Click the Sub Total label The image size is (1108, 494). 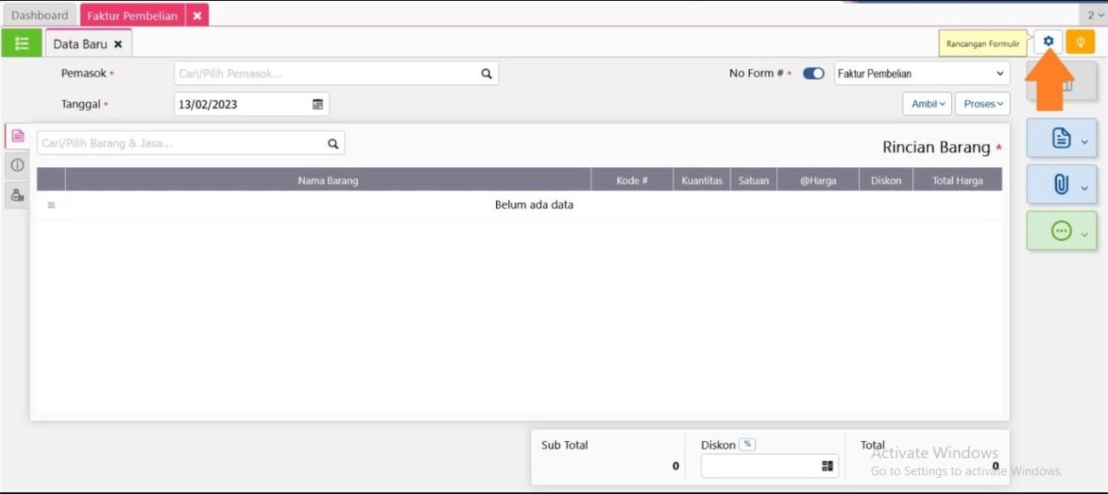coord(564,445)
